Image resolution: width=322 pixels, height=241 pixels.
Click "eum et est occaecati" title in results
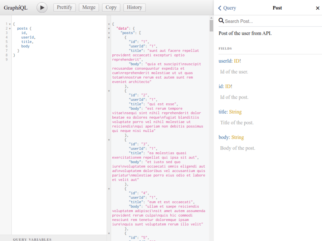[171, 202]
